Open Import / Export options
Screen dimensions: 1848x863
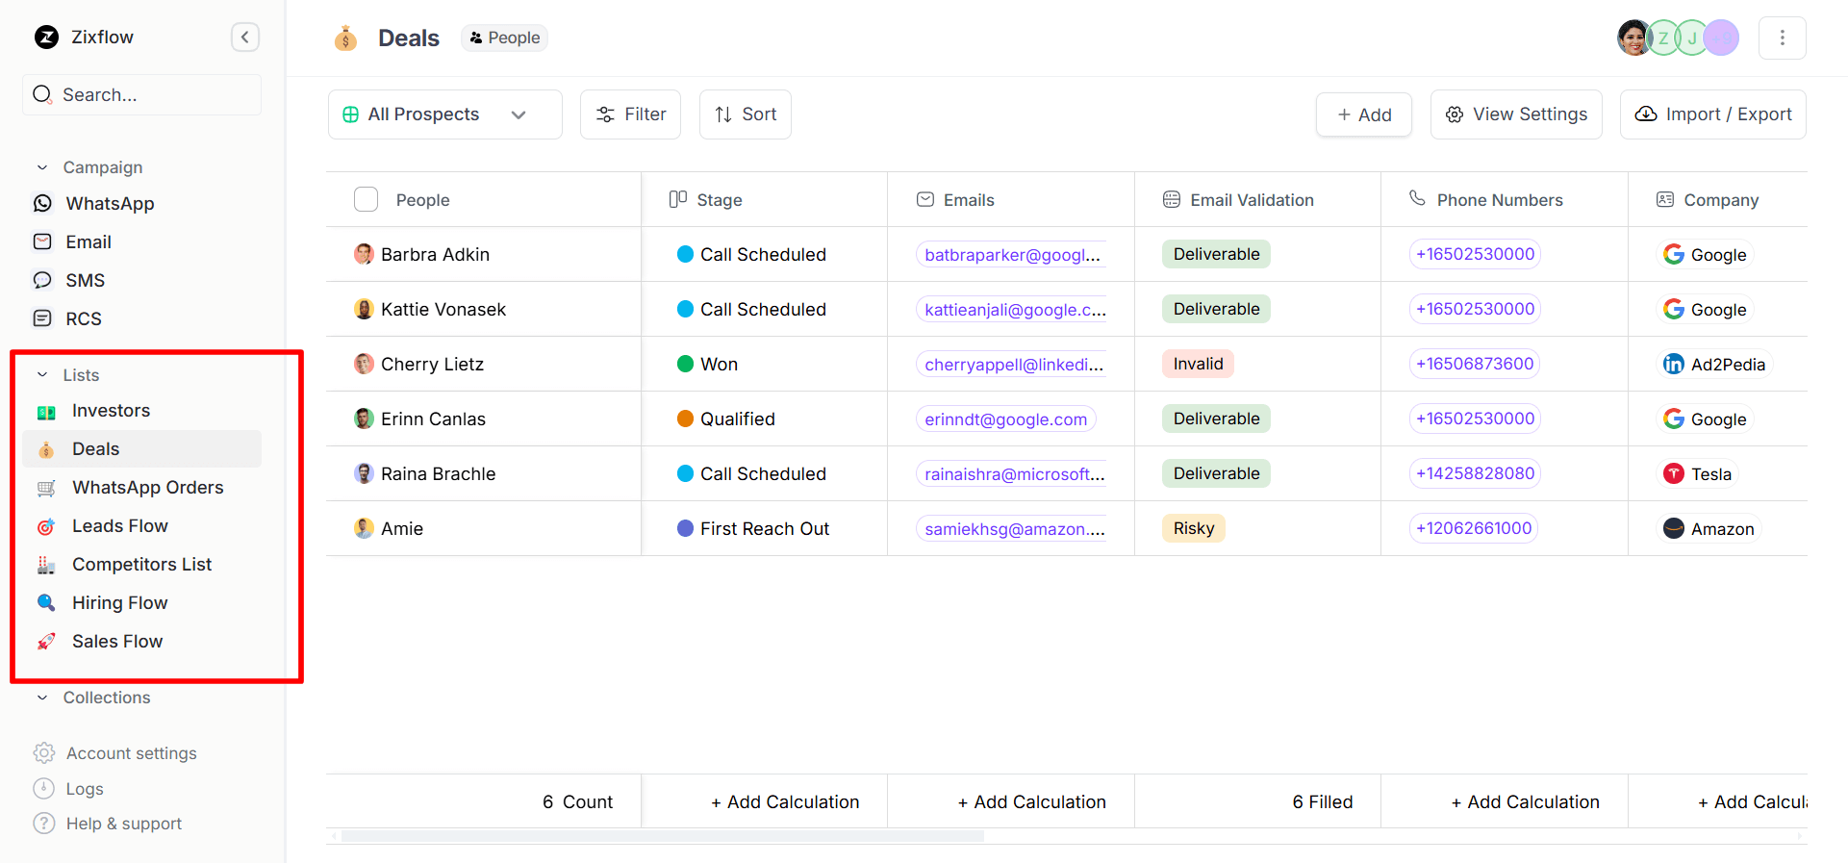pos(1712,114)
